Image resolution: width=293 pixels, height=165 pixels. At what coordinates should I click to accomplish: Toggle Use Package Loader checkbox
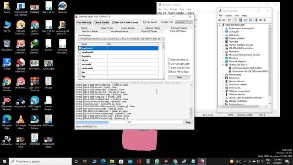[x=169, y=64]
